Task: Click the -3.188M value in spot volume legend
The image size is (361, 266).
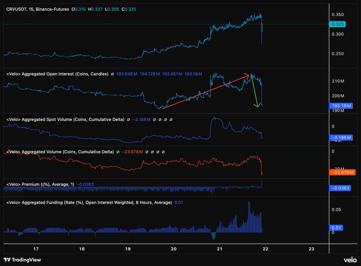Action: (142, 119)
